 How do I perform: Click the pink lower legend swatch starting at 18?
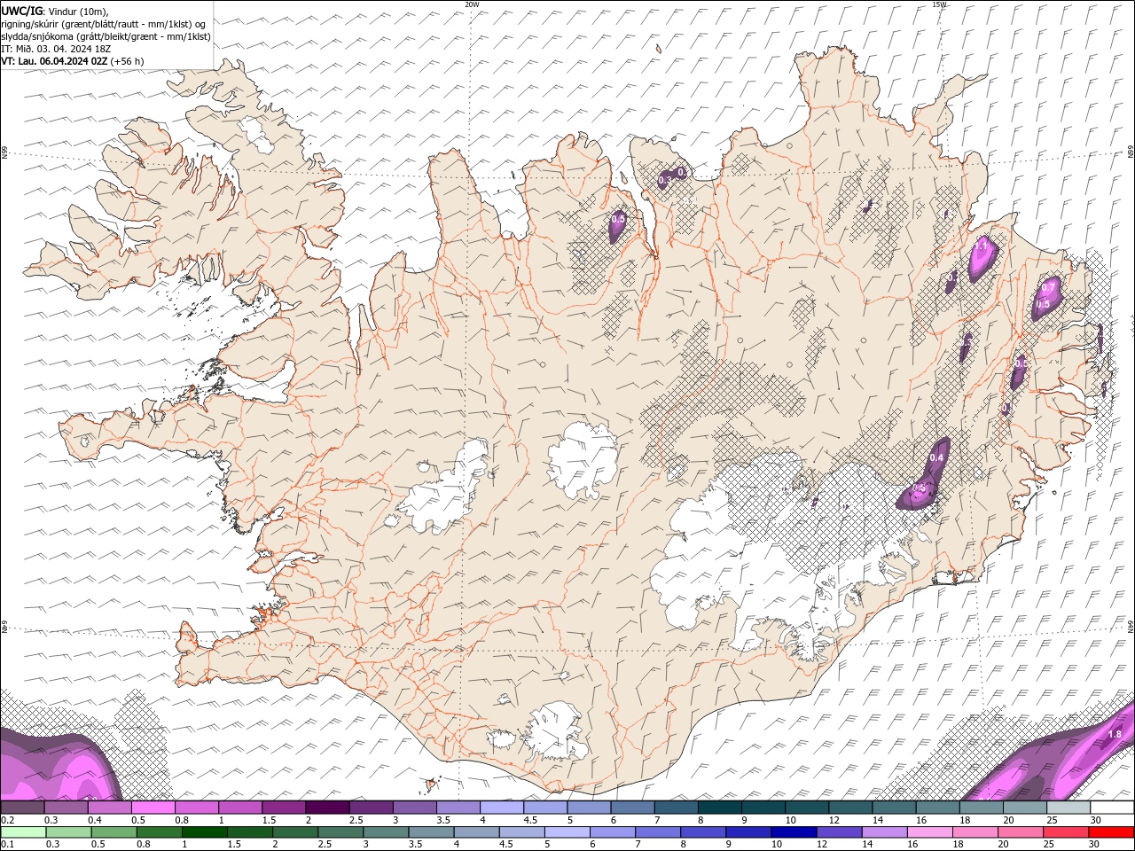[x=974, y=832]
